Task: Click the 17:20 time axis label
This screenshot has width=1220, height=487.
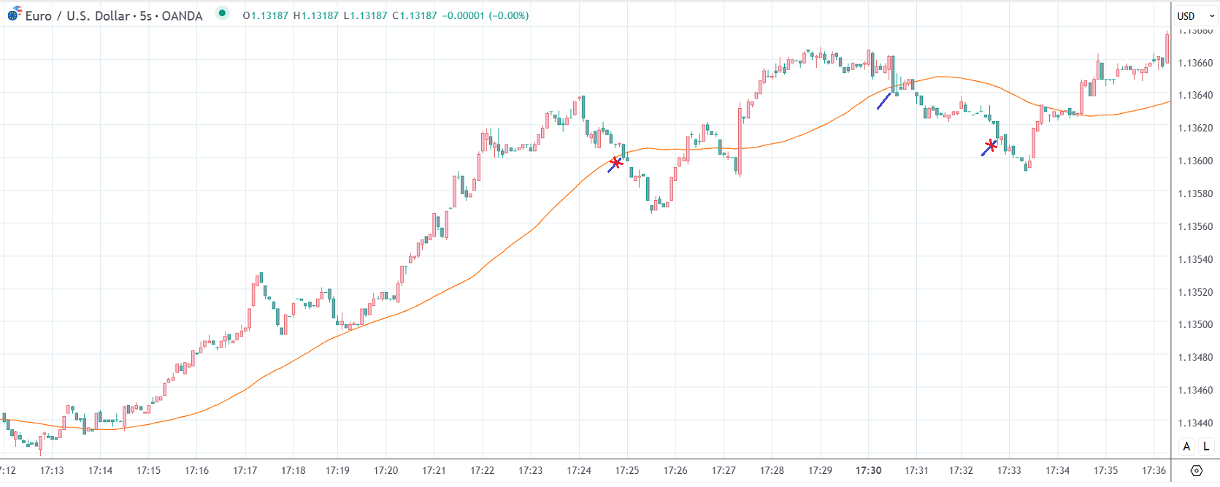Action: (385, 470)
